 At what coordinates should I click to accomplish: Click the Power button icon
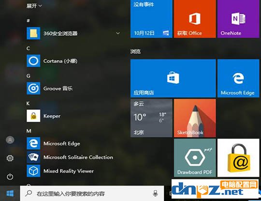10,176
